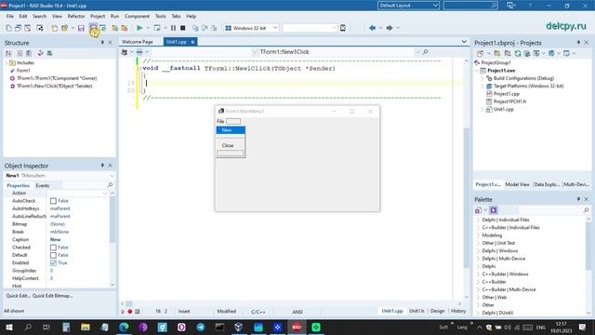Open taskbar search magnifier
Image resolution: width=595 pixels, height=335 pixels.
point(28,327)
